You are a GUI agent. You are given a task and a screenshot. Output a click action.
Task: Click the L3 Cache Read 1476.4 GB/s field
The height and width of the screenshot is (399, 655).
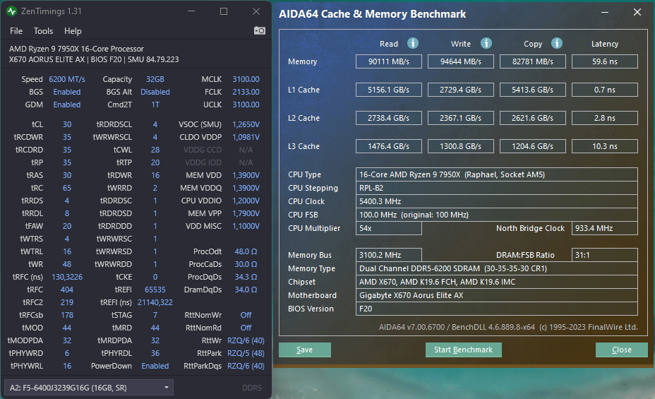tap(388, 146)
